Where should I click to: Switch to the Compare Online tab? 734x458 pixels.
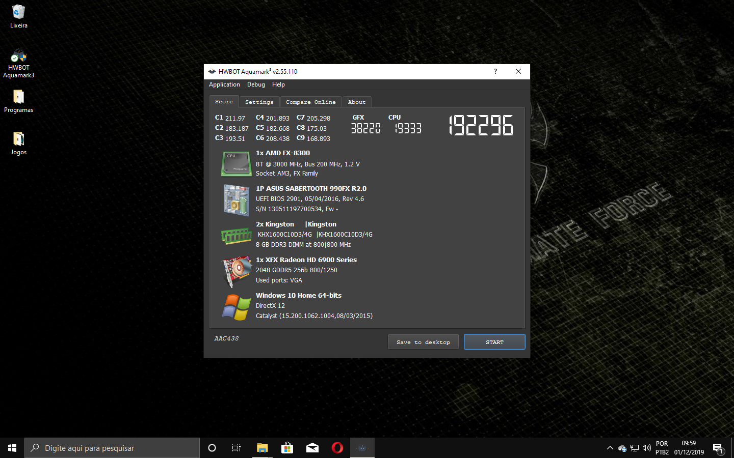click(x=310, y=102)
